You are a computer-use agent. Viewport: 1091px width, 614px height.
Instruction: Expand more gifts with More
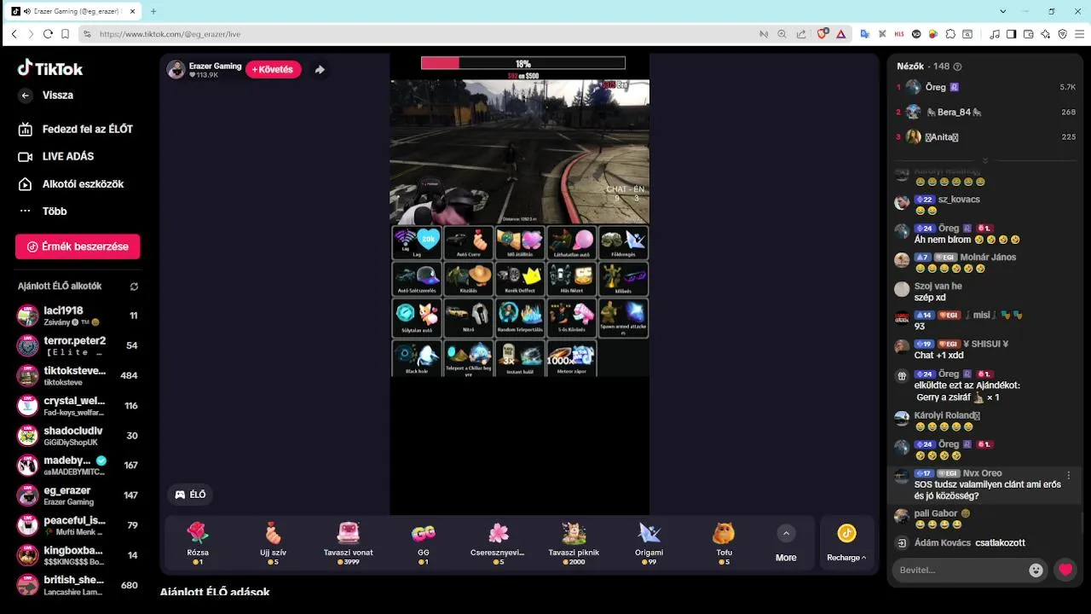pos(786,542)
